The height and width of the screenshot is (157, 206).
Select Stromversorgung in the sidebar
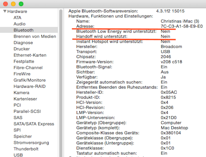pos(31,143)
